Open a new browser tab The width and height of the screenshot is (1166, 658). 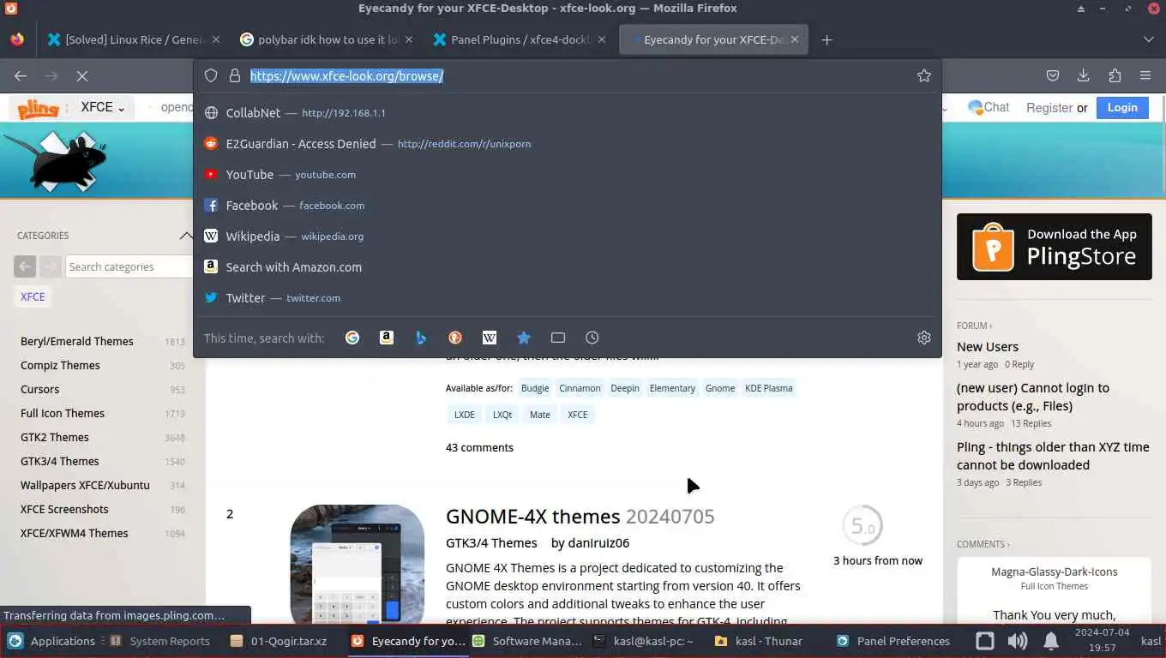pyautogui.click(x=826, y=39)
